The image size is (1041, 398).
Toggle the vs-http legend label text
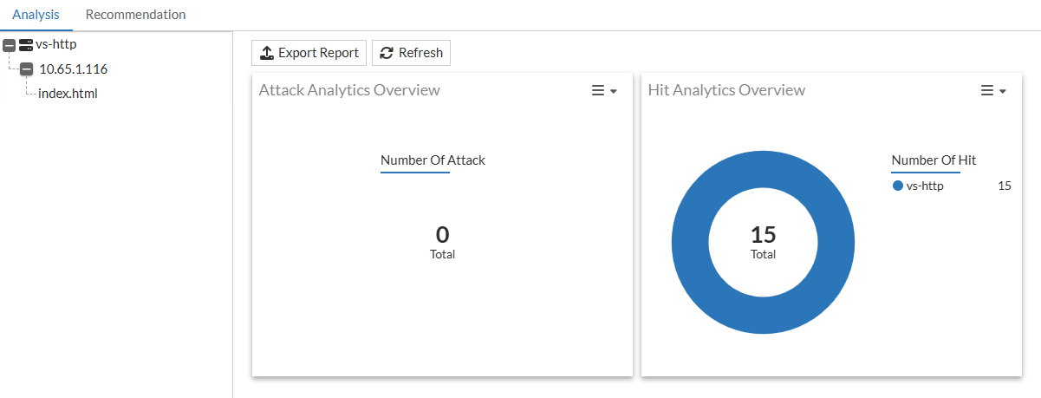point(925,186)
